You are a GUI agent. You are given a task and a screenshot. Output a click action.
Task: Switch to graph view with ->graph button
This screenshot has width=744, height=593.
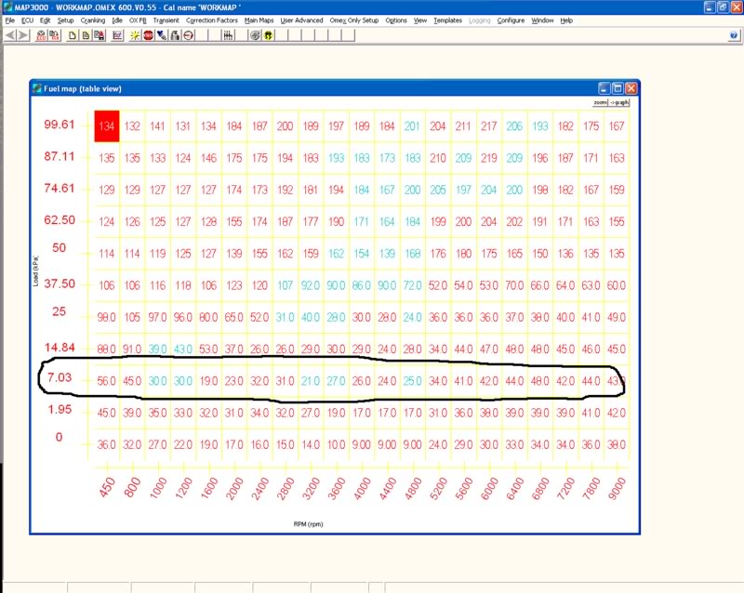pyautogui.click(x=619, y=102)
